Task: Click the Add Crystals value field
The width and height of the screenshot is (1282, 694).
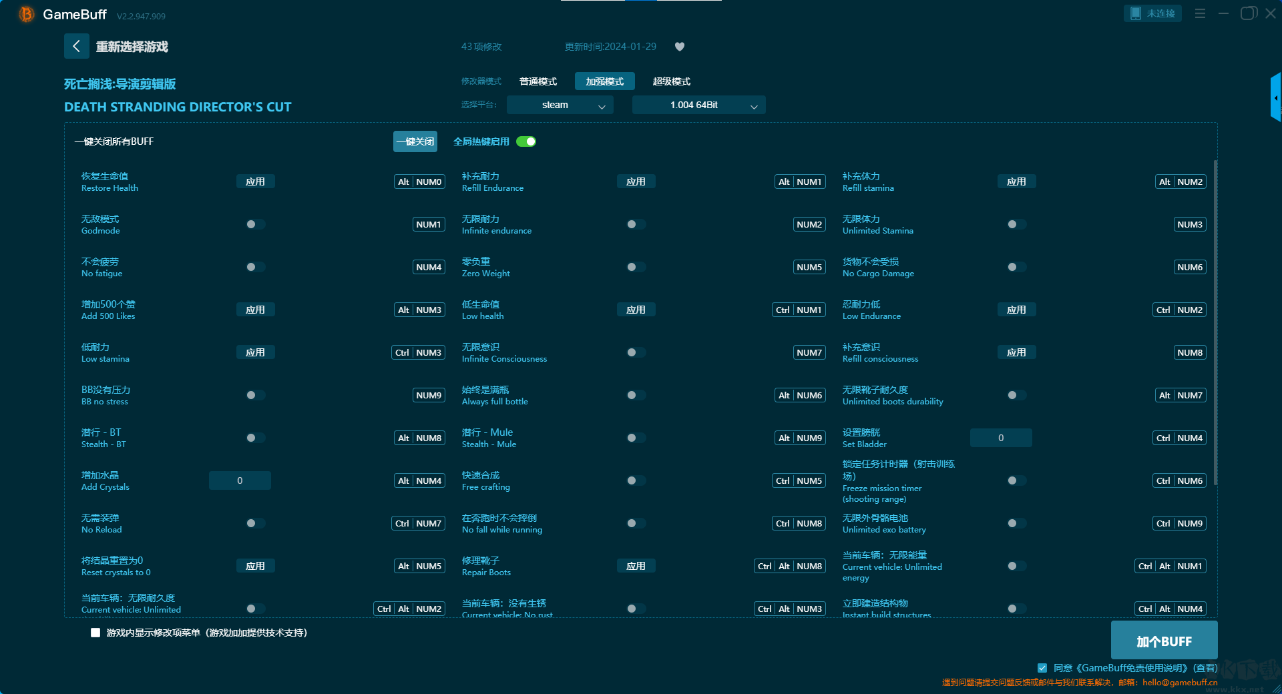Action: point(240,480)
